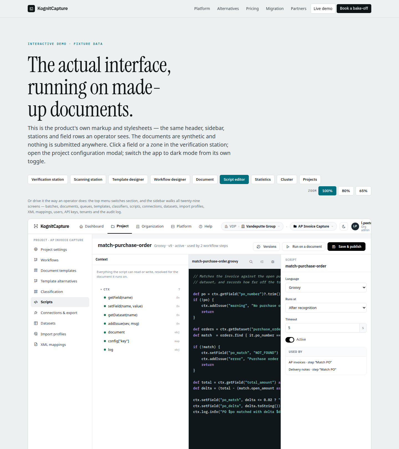Open the AP Invoice Capture project switcher

coord(313,226)
